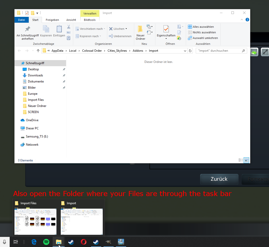Refresh the Import folder view

click(190, 51)
